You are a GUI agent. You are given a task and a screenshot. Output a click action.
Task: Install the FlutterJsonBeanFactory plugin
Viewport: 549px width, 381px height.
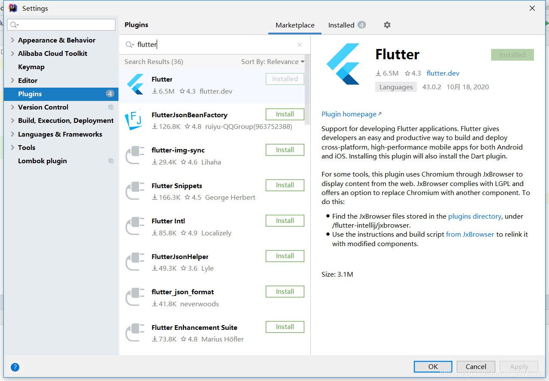[285, 114]
